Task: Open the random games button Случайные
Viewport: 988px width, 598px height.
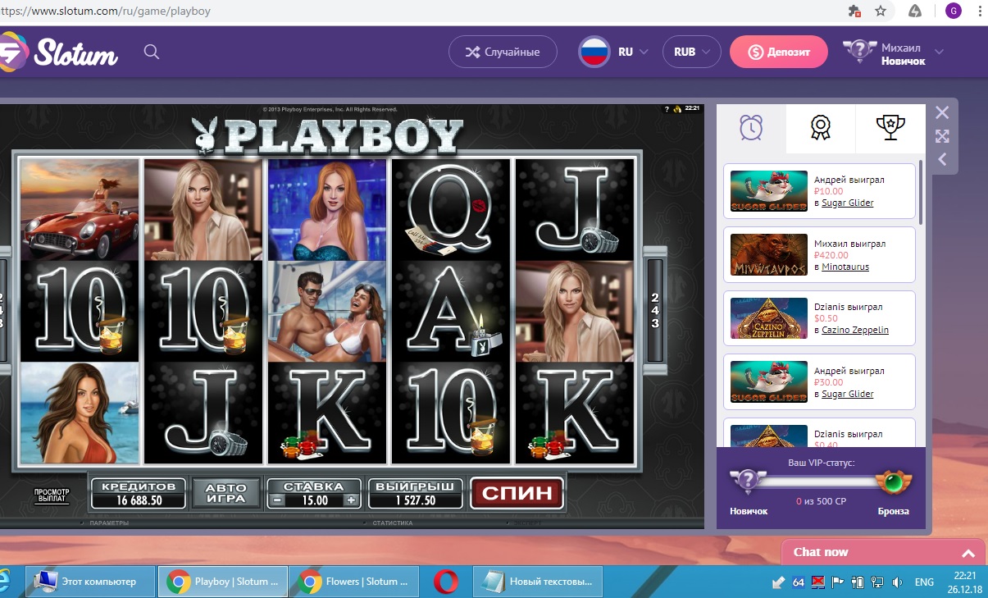Action: (x=503, y=52)
